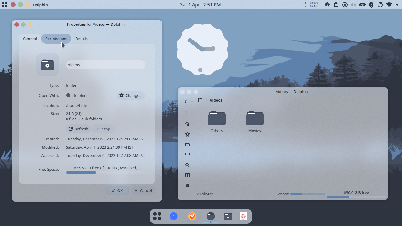Switch to the Details tab
The height and width of the screenshot is (226, 402).
(x=82, y=39)
